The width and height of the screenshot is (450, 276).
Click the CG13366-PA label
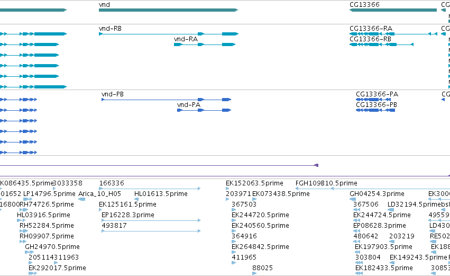(377, 94)
